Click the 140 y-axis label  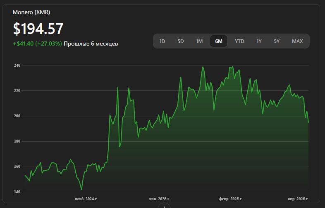pyautogui.click(x=17, y=192)
